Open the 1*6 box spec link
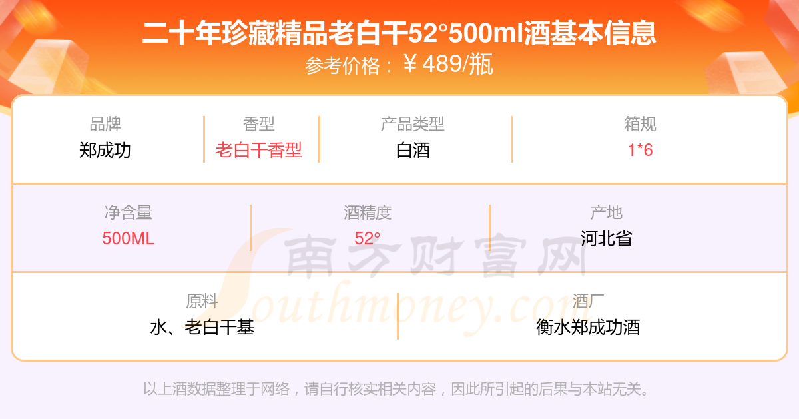799x419 pixels. coord(640,150)
